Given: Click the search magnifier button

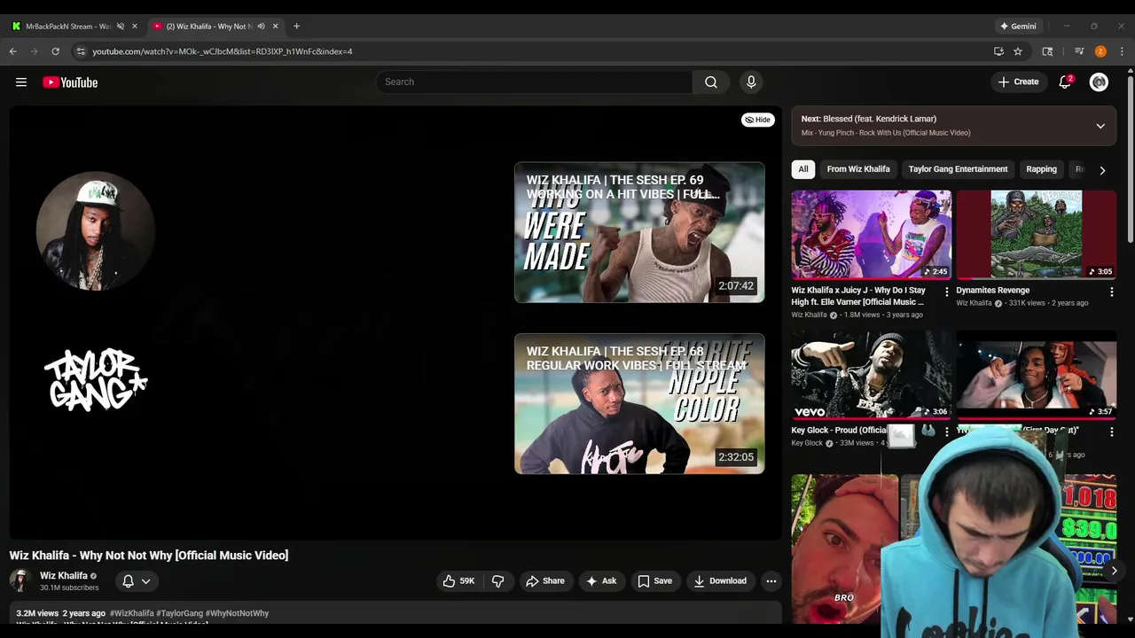Looking at the screenshot, I should click(x=711, y=82).
